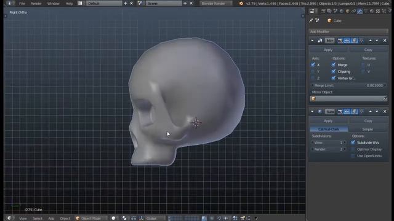The image size is (394, 221).
Task: Copy the Subsurf modifier
Action: pos(368,121)
